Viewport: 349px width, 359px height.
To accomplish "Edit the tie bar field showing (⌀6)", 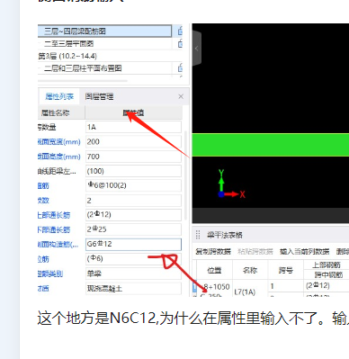I will (x=133, y=258).
